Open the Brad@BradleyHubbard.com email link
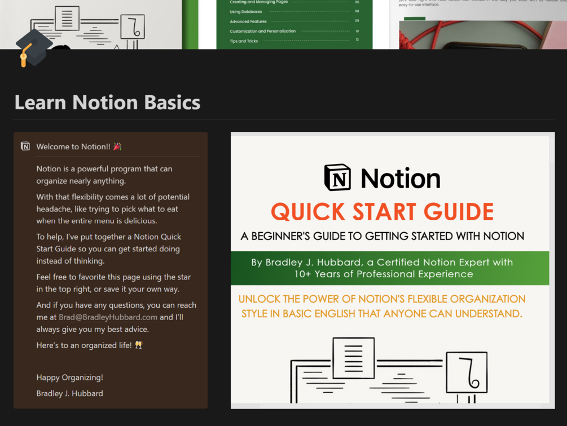Image resolution: width=567 pixels, height=426 pixels. coord(108,317)
